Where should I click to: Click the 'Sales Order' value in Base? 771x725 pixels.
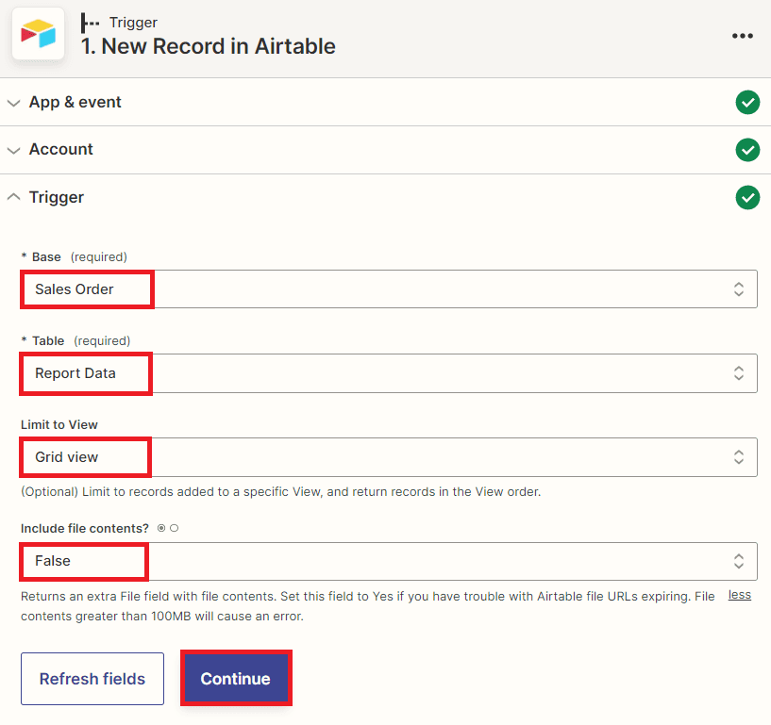pos(75,289)
